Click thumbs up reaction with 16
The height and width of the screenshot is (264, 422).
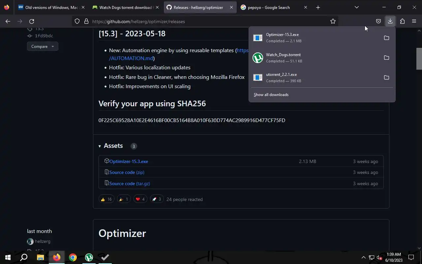click(x=106, y=199)
